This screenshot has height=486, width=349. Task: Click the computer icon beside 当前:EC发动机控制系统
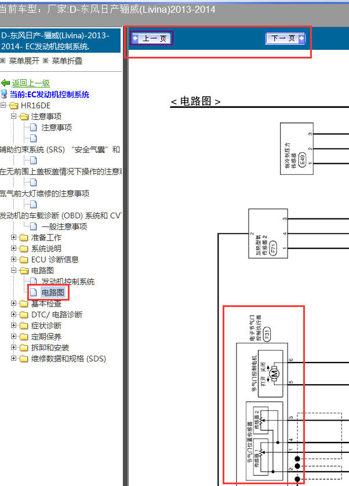pyautogui.click(x=4, y=94)
